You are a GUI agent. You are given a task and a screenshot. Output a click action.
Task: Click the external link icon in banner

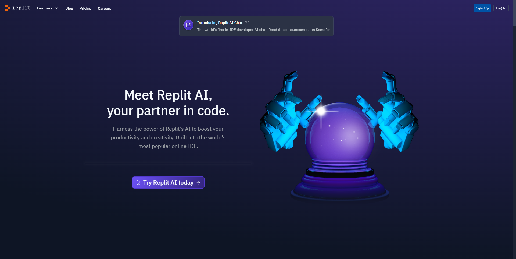(247, 23)
